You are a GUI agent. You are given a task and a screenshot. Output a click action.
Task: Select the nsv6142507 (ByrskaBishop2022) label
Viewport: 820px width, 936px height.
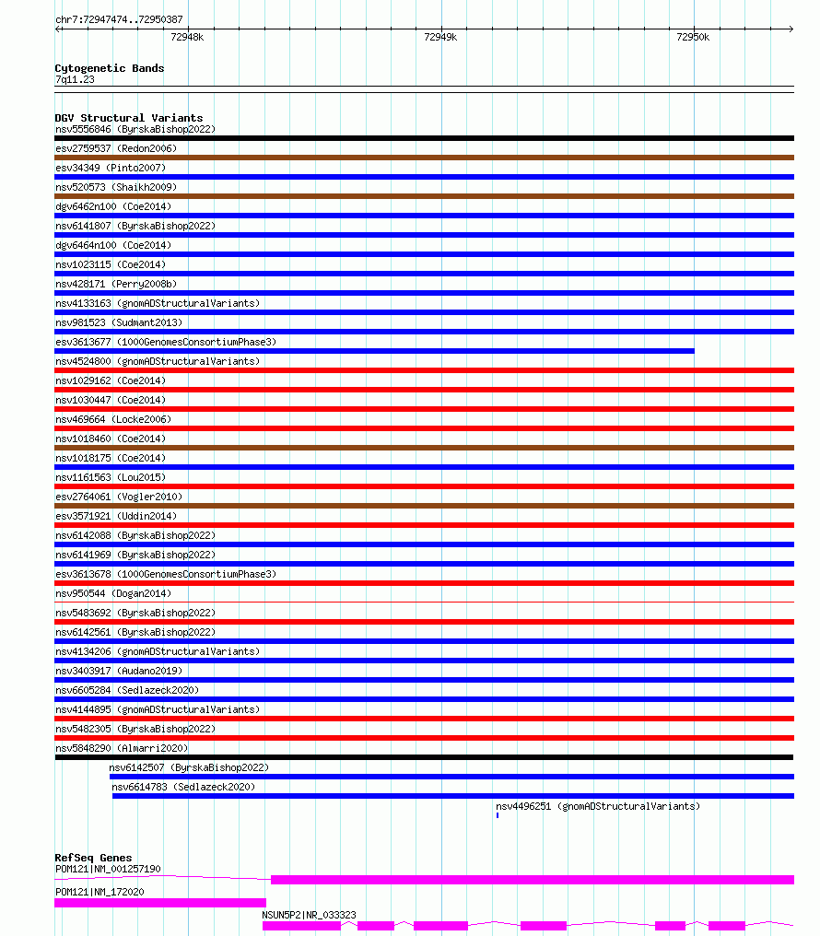tap(189, 767)
